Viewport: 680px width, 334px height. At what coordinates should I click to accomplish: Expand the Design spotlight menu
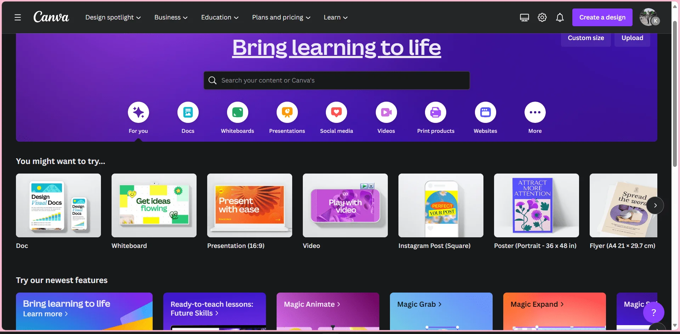click(x=113, y=17)
